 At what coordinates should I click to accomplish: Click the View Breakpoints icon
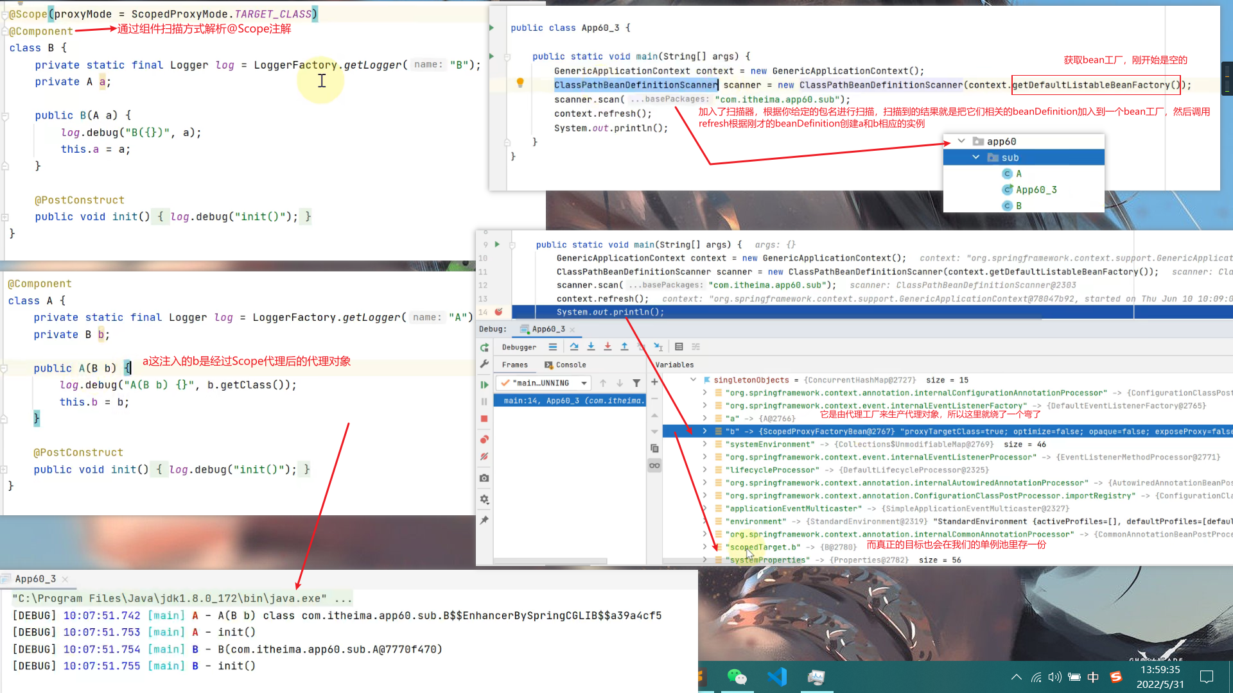(x=484, y=440)
